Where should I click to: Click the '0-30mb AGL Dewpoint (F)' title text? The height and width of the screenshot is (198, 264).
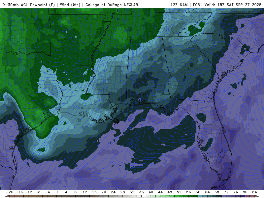click(x=29, y=5)
